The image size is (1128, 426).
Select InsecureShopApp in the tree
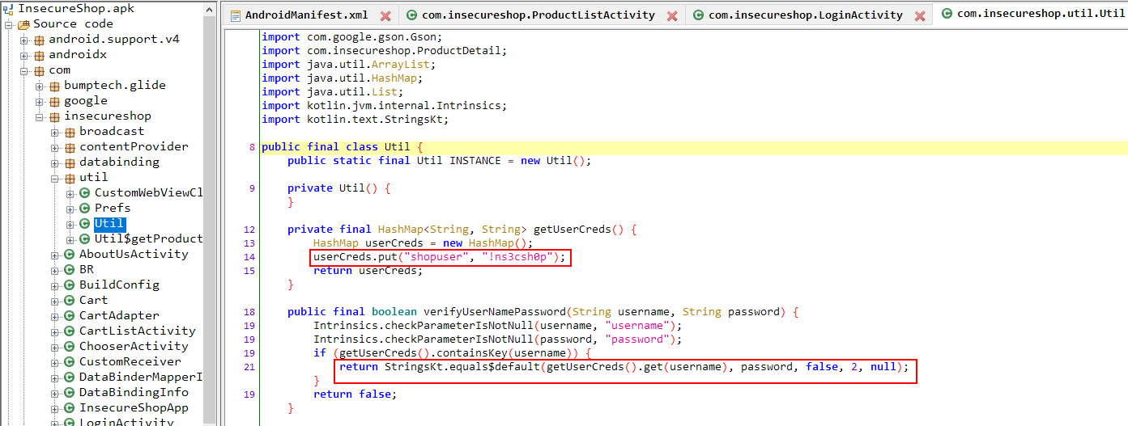coord(134,407)
